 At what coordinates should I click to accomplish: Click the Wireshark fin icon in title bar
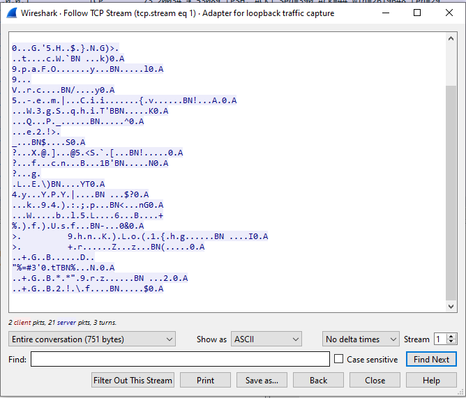coord(12,13)
